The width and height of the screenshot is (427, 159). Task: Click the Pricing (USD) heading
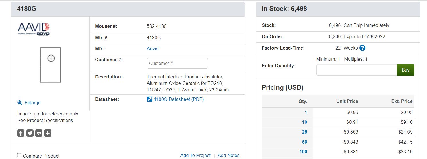pyautogui.click(x=283, y=87)
